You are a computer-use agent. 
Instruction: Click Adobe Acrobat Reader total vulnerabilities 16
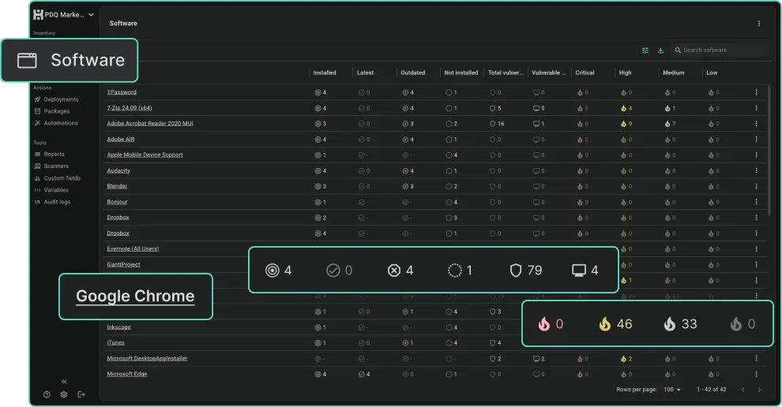click(497, 124)
